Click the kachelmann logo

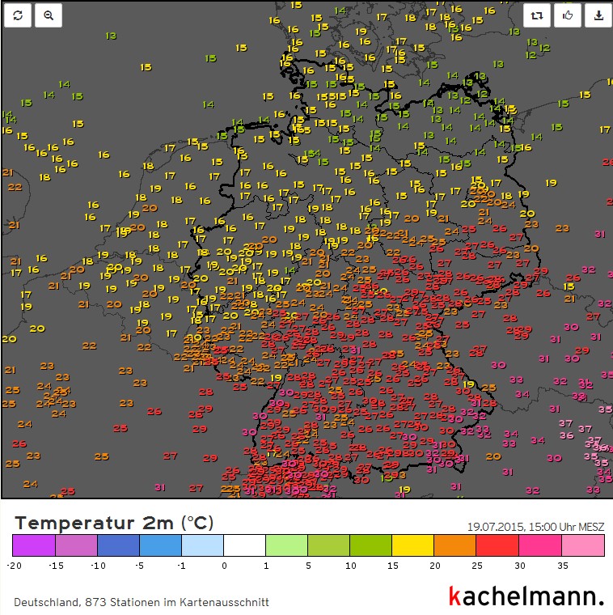click(526, 596)
